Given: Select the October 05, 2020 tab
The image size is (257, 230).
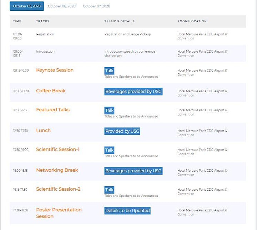Looking at the screenshot, I should [27, 6].
